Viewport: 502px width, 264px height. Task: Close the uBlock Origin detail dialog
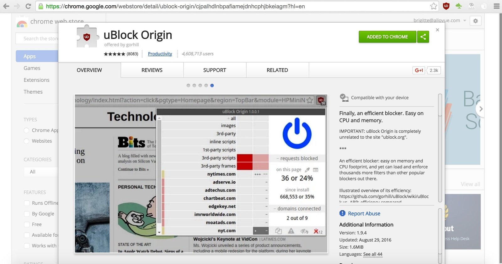coord(437,30)
